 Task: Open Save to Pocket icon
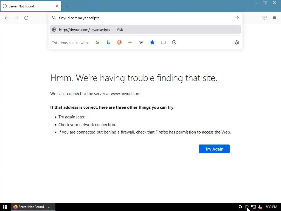[x=265, y=18]
